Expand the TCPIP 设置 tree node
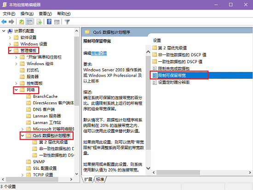The image size is (253, 190). [x=23, y=175]
